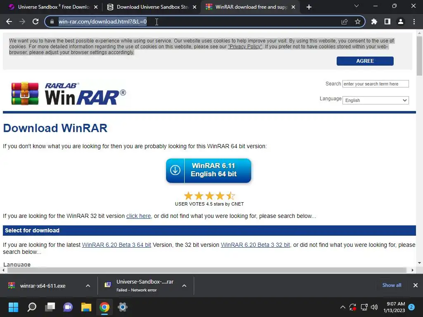
Task: View site info via the padlock icon
Action: (x=52, y=21)
